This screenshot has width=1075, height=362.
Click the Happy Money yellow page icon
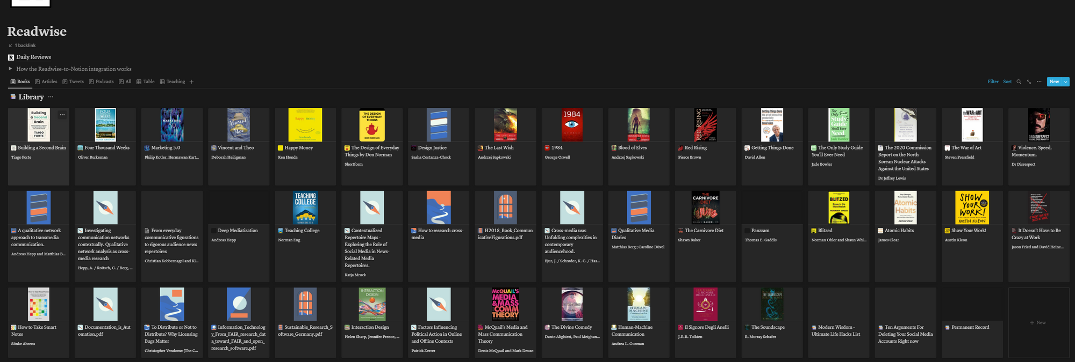(x=281, y=148)
